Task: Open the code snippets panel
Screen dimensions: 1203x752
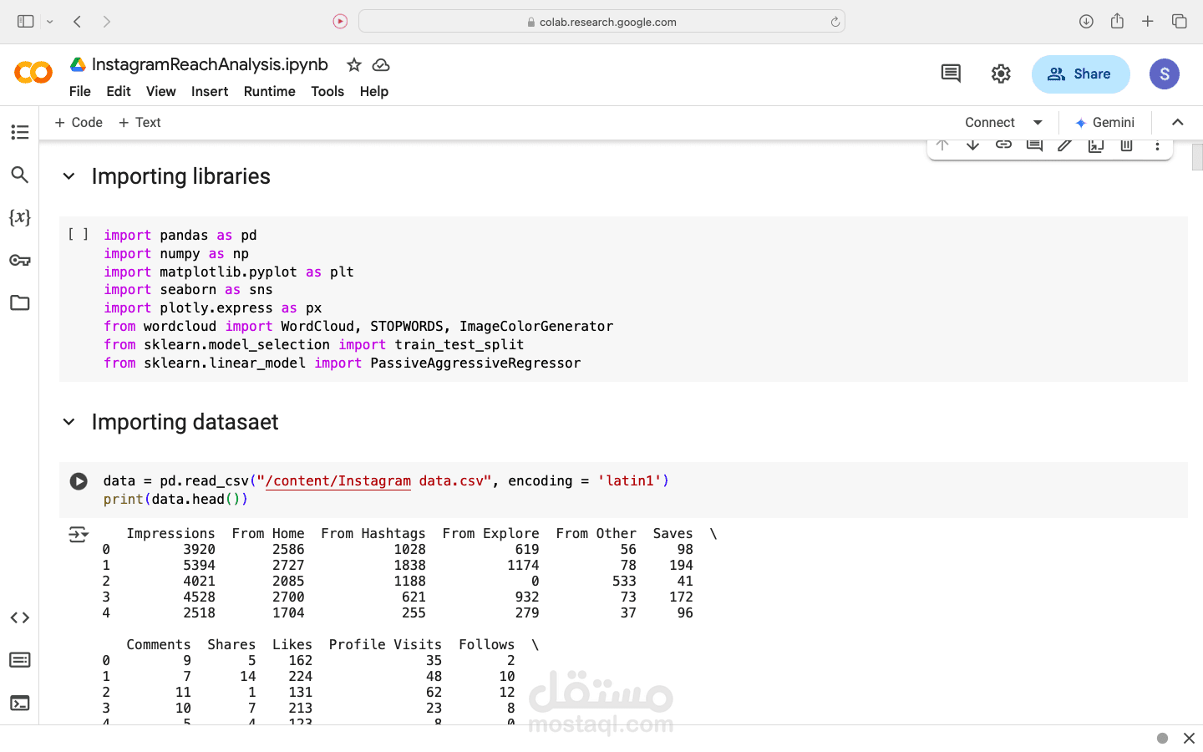Action: tap(20, 617)
